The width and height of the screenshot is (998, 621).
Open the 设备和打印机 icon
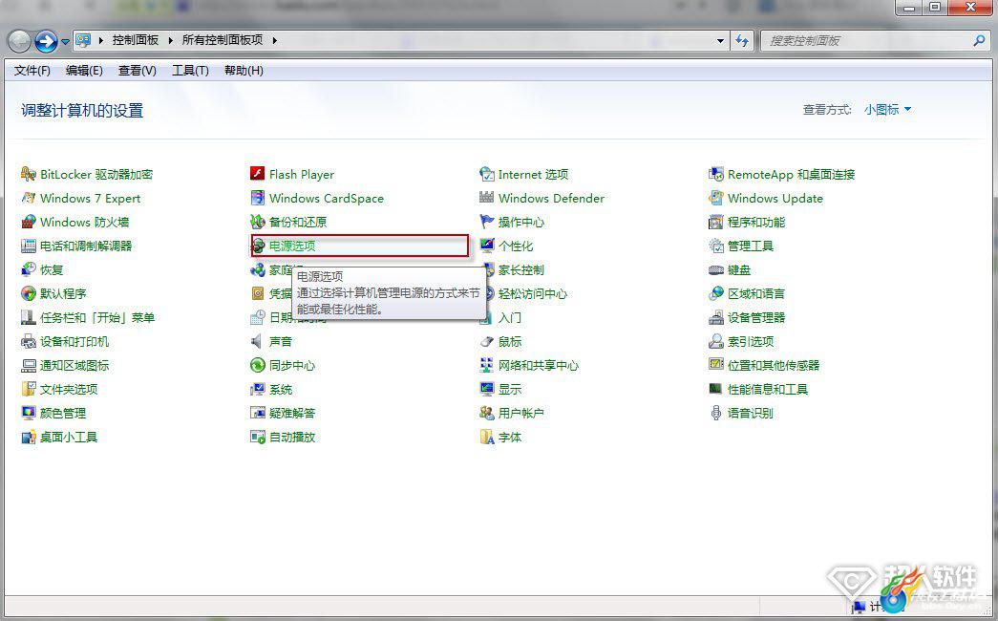tap(28, 341)
